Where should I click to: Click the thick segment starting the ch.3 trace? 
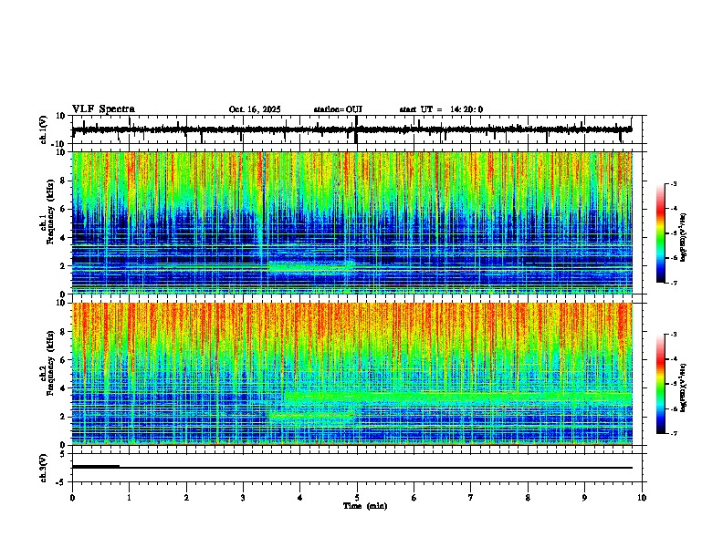tap(96, 467)
